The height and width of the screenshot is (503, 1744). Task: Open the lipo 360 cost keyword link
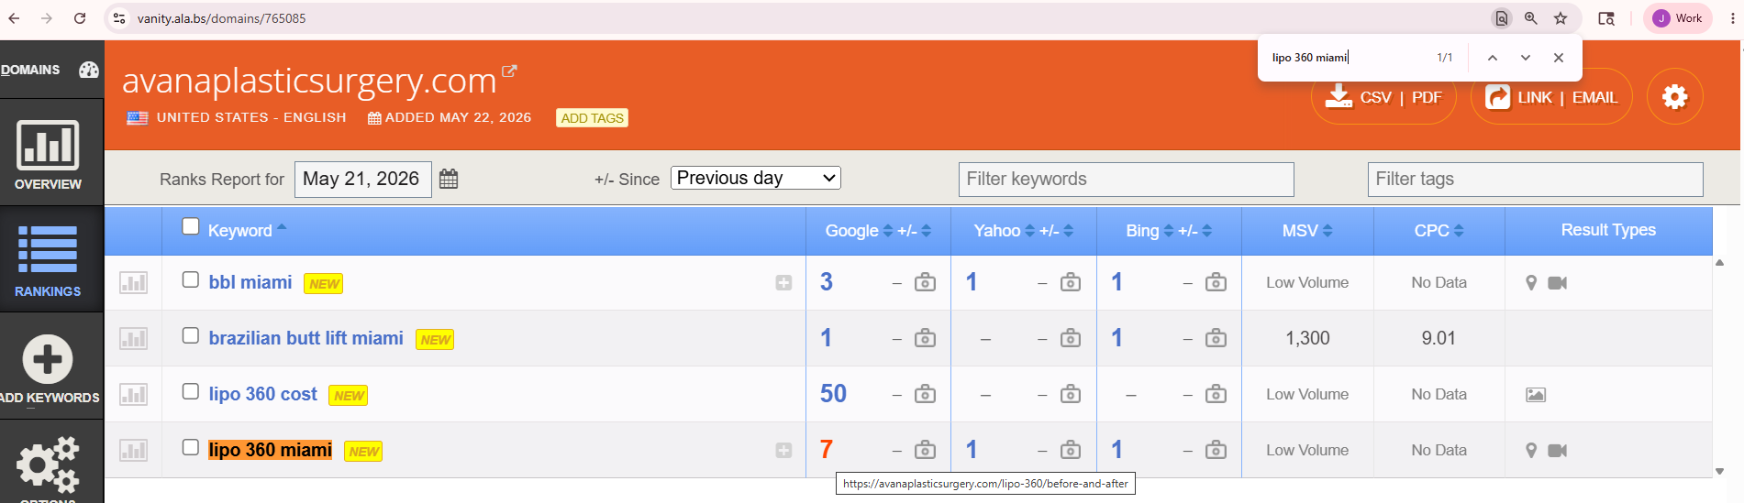click(262, 394)
